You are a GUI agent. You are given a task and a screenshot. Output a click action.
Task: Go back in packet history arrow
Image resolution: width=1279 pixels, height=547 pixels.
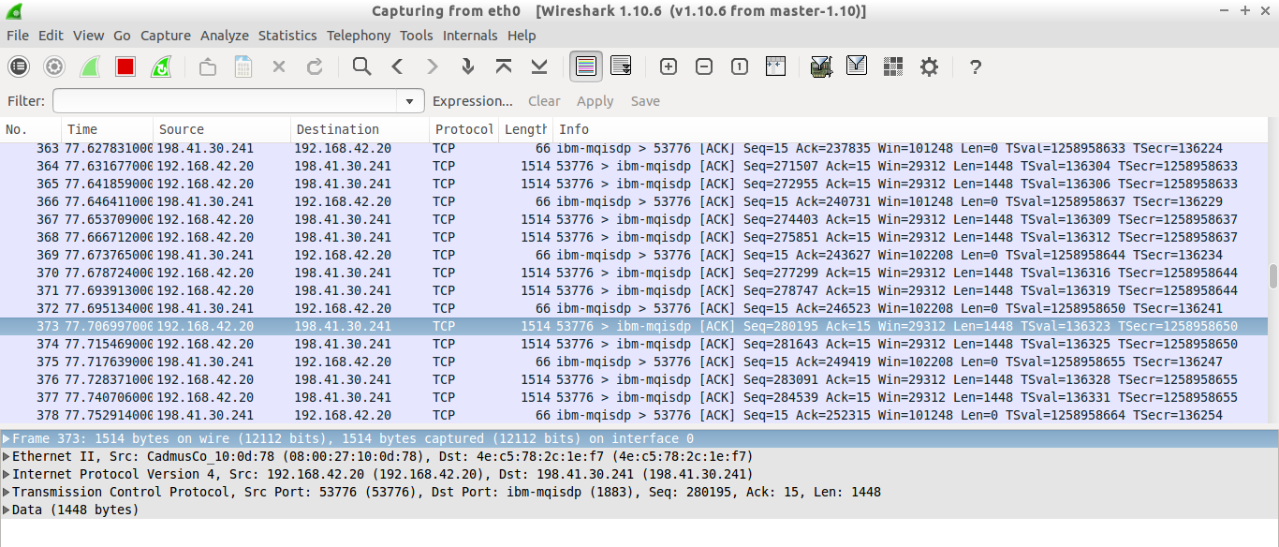(x=397, y=67)
